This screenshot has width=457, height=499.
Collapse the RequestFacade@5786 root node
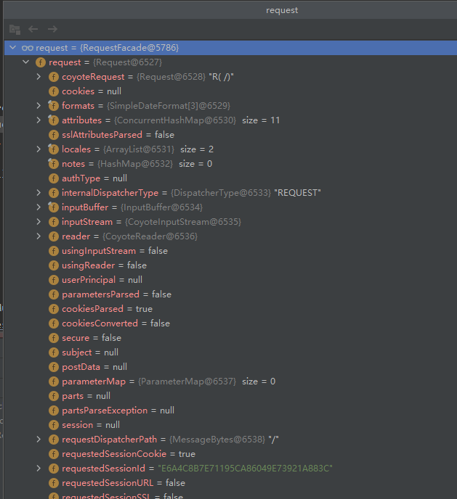tap(13, 48)
